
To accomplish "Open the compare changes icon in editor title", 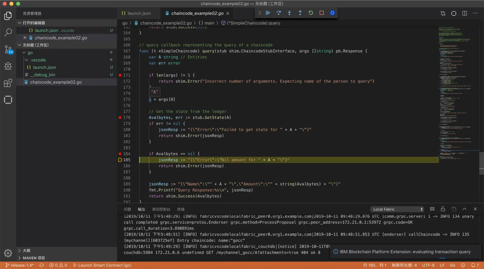I will [443, 13].
